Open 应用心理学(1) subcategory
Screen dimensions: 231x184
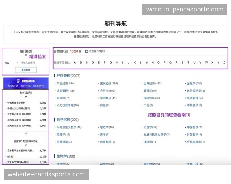196,142
